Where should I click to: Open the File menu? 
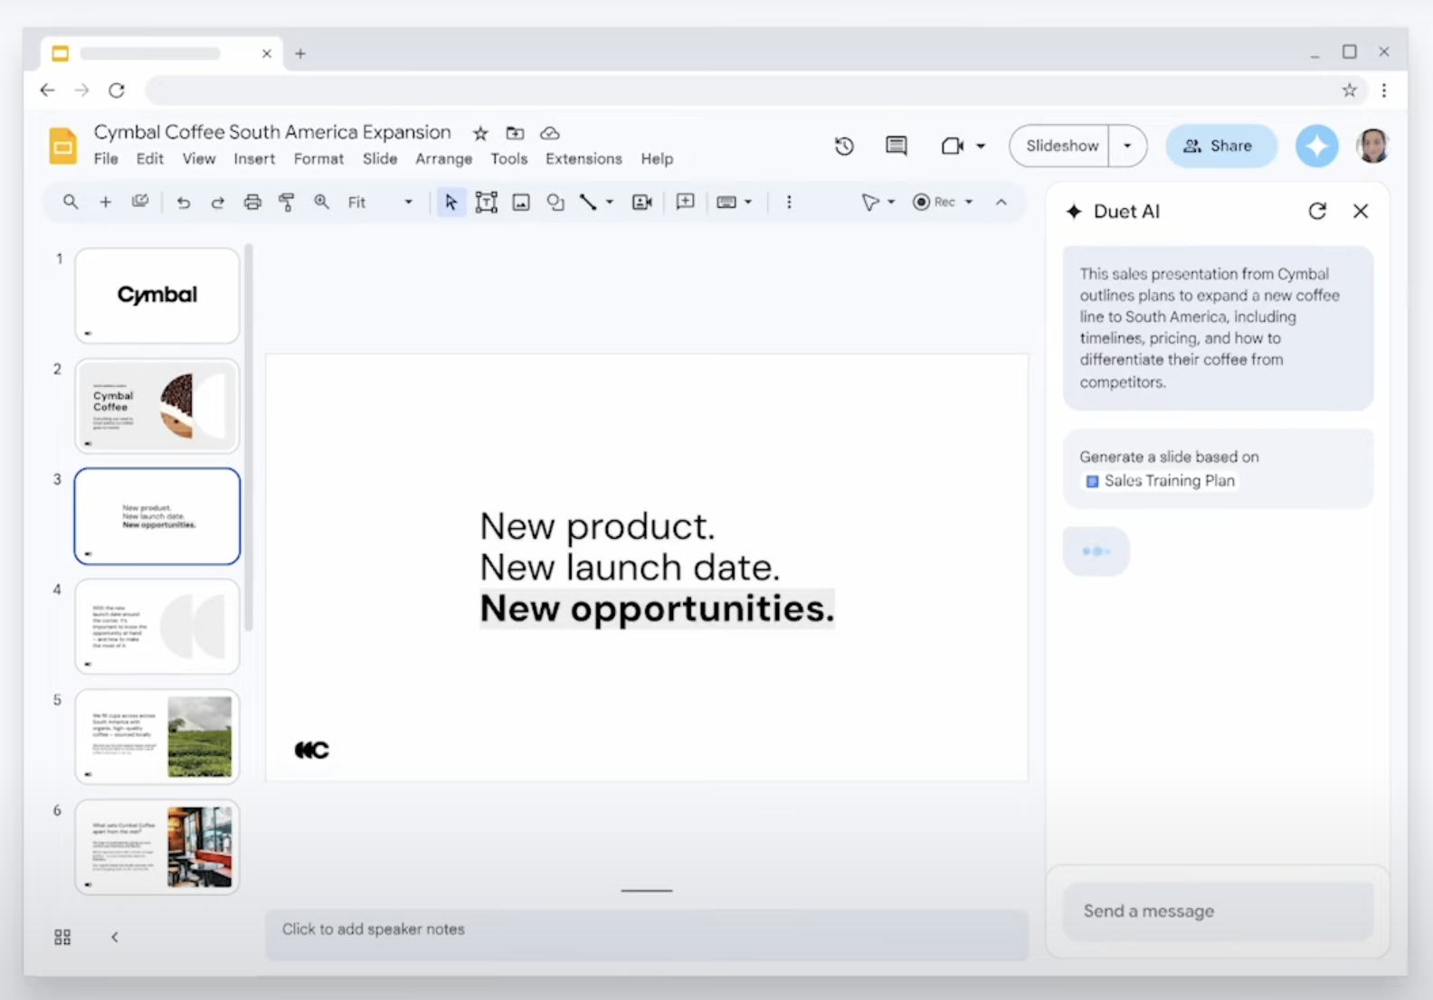pyautogui.click(x=106, y=159)
